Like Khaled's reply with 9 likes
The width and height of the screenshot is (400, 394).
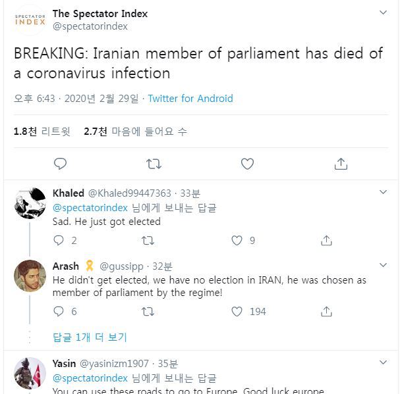[237, 241]
